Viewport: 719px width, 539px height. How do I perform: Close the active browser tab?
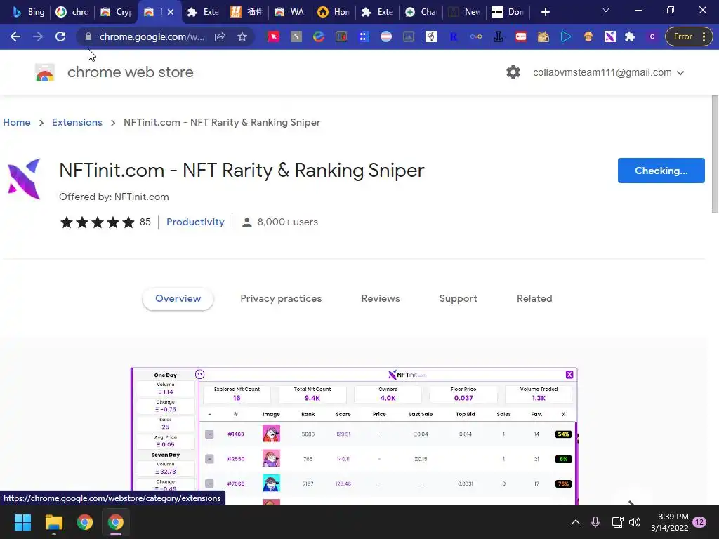point(171,12)
